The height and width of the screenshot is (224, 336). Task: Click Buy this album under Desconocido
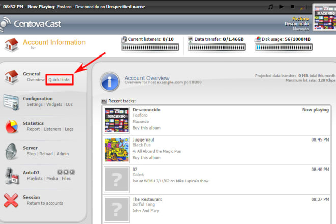point(147,128)
